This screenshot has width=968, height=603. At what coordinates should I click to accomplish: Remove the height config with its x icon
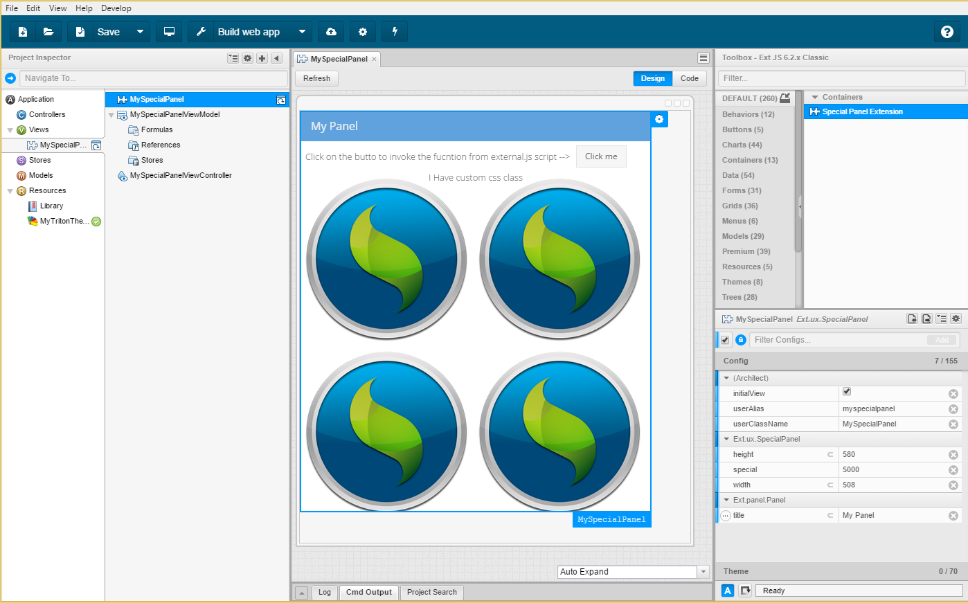pyautogui.click(x=953, y=455)
